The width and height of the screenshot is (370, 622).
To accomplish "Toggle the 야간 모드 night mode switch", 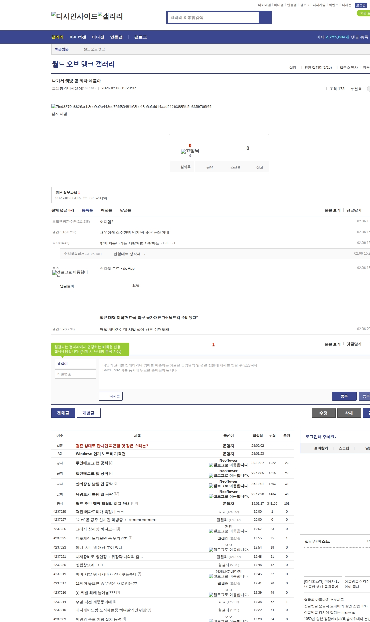I will [364, 13].
